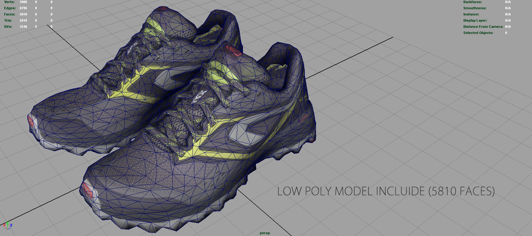Click the 'Backfaces:' HUD label
This screenshot has width=532, height=236.
472,2
